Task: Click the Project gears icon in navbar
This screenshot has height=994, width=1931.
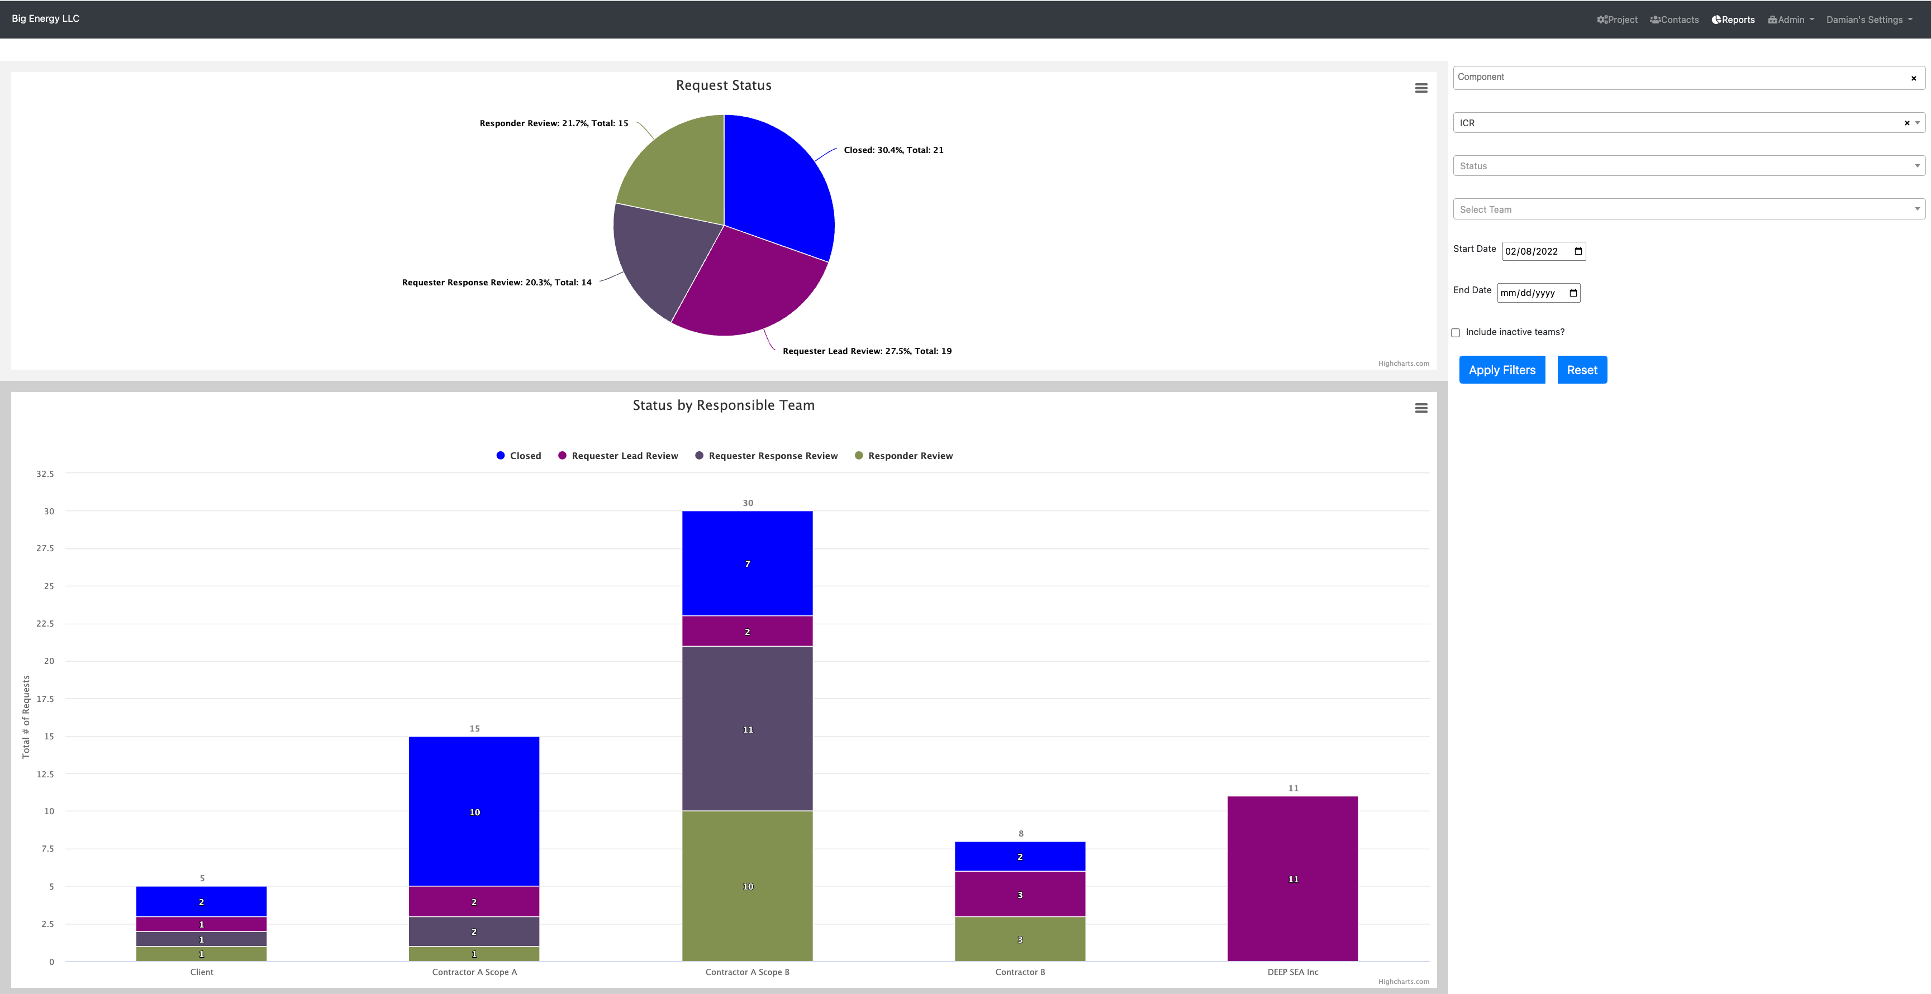Action: click(x=1602, y=20)
